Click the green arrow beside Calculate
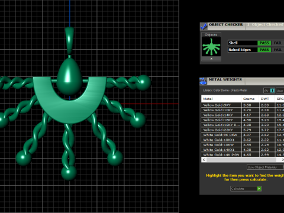This screenshot has width=284, height=213. (x=259, y=189)
